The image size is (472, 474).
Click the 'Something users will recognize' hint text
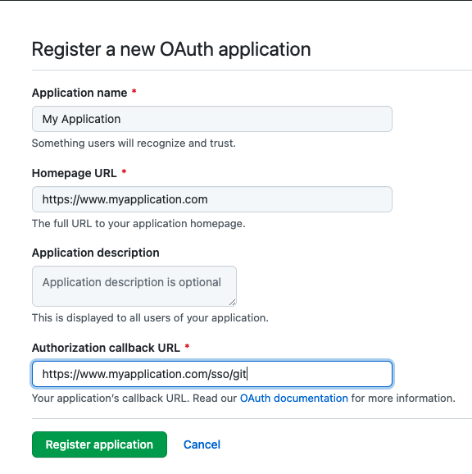(x=134, y=143)
